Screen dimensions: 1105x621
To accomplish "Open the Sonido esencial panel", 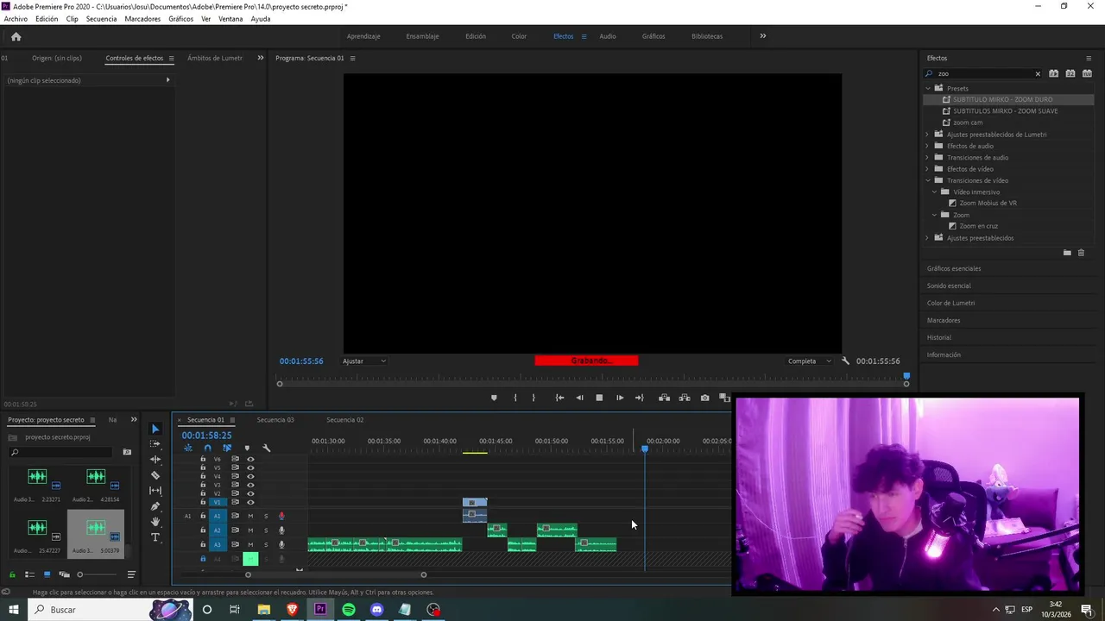I will tap(949, 285).
